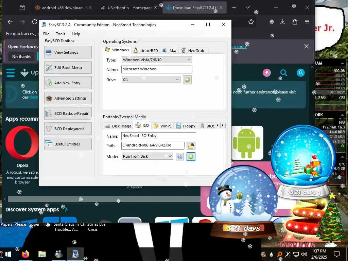Open Firefox tab manager icon
Viewport: 348px width, 261px height.
click(22, 8)
